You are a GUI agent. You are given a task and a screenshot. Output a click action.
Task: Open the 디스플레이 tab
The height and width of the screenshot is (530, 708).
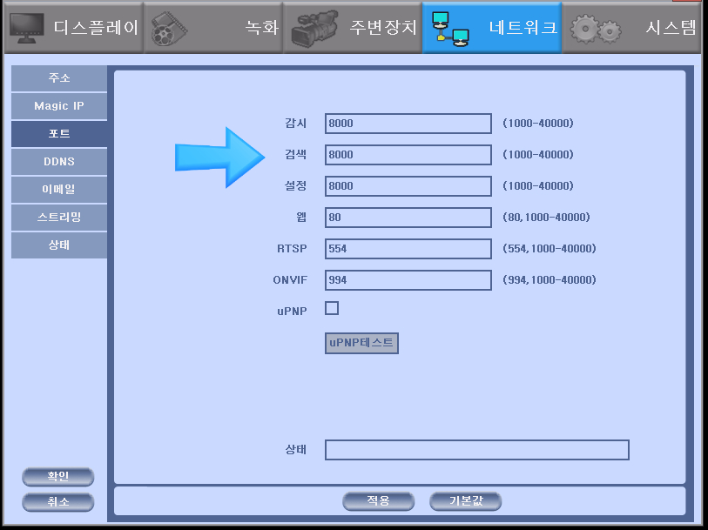pos(74,28)
